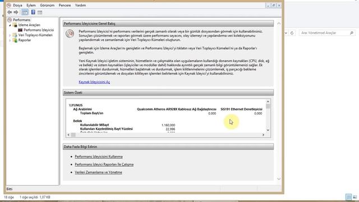Click the Ağ Arabirimi row label
Screen dimensions: 359x202
82,109
